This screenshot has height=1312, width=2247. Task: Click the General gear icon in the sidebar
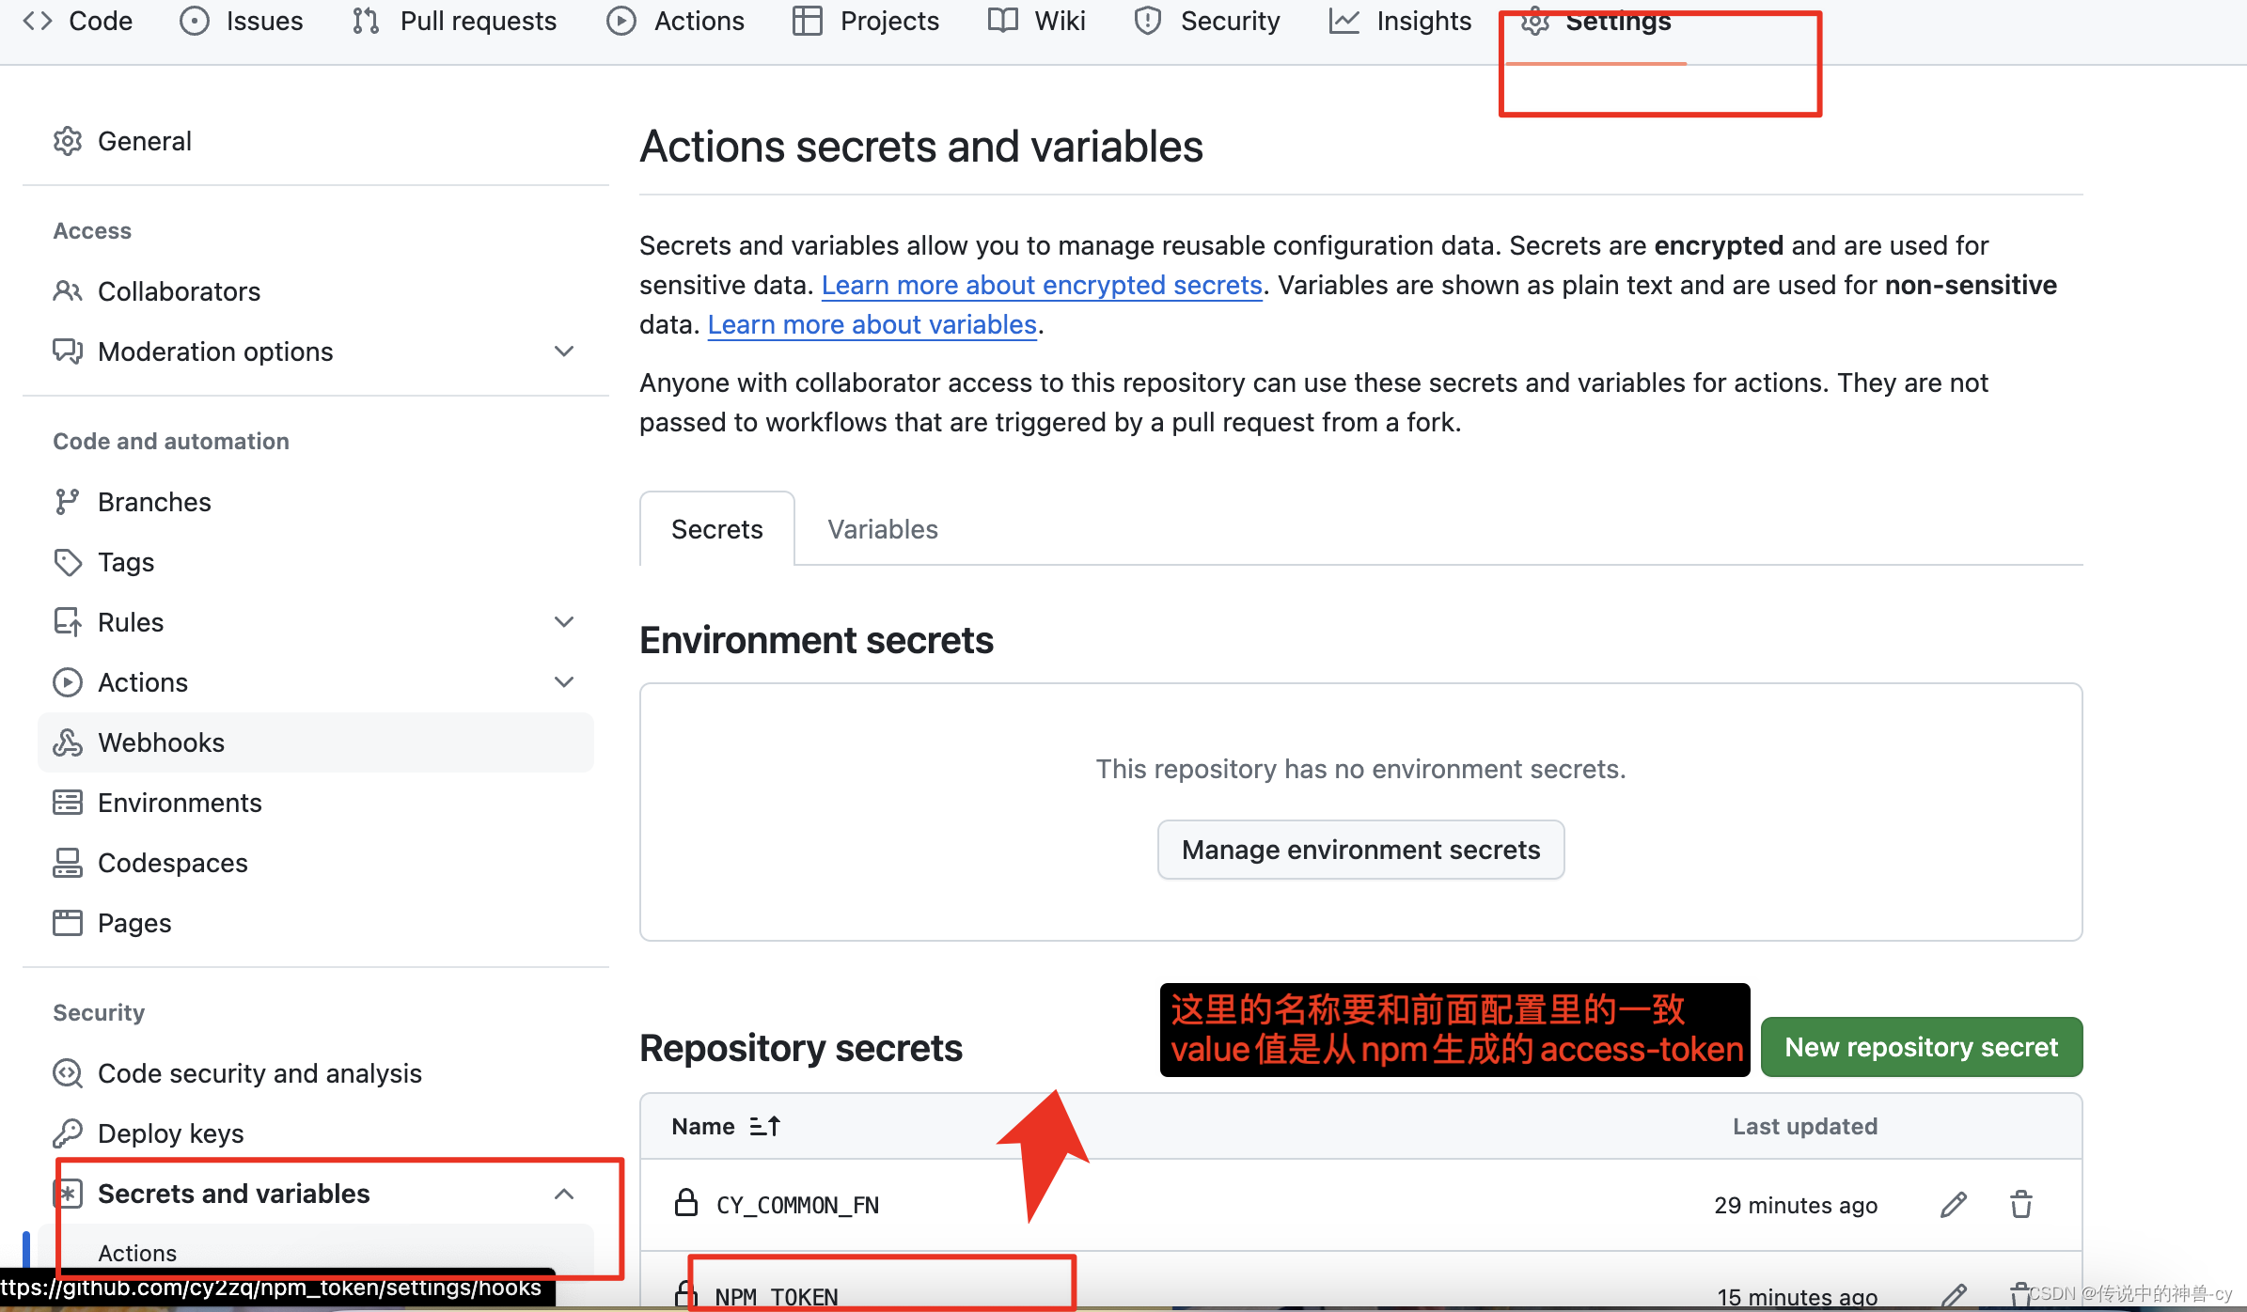click(68, 141)
